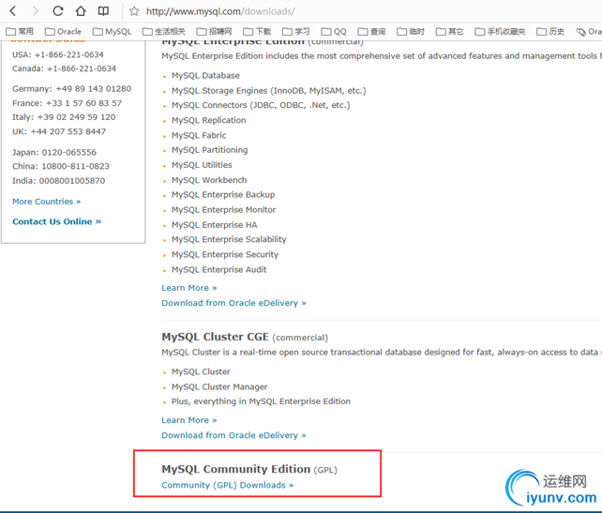Open the 查询 bookmarks folder

tap(371, 32)
